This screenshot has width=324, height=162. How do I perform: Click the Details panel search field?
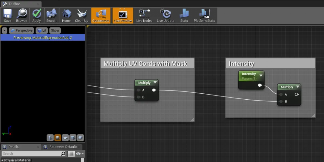click(x=31, y=154)
